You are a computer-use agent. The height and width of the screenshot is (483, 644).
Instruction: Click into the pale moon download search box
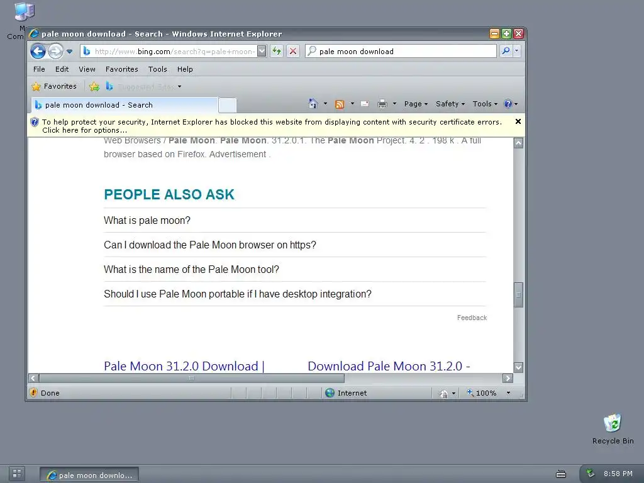(x=401, y=52)
